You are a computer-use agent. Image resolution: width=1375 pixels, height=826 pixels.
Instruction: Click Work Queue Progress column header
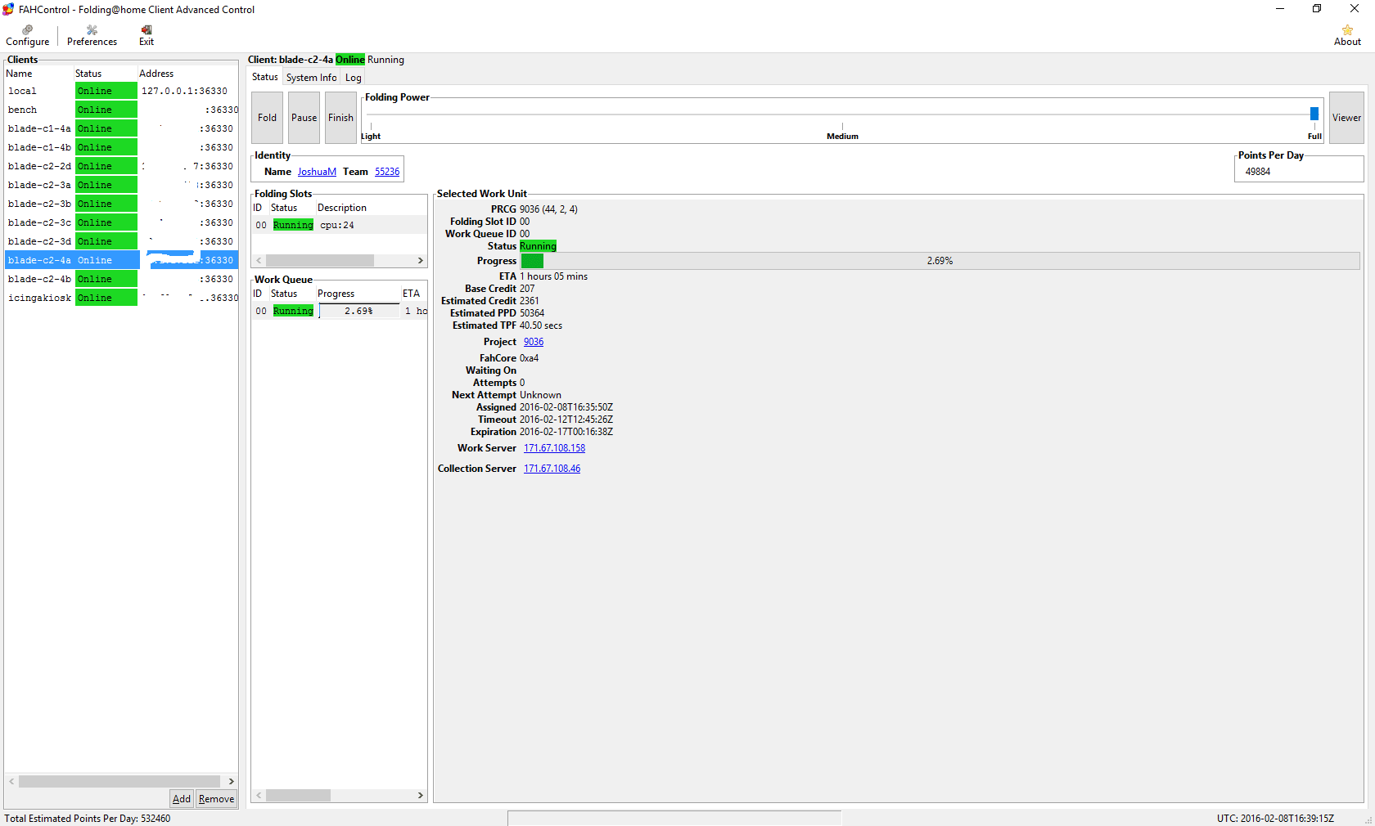[x=357, y=294]
